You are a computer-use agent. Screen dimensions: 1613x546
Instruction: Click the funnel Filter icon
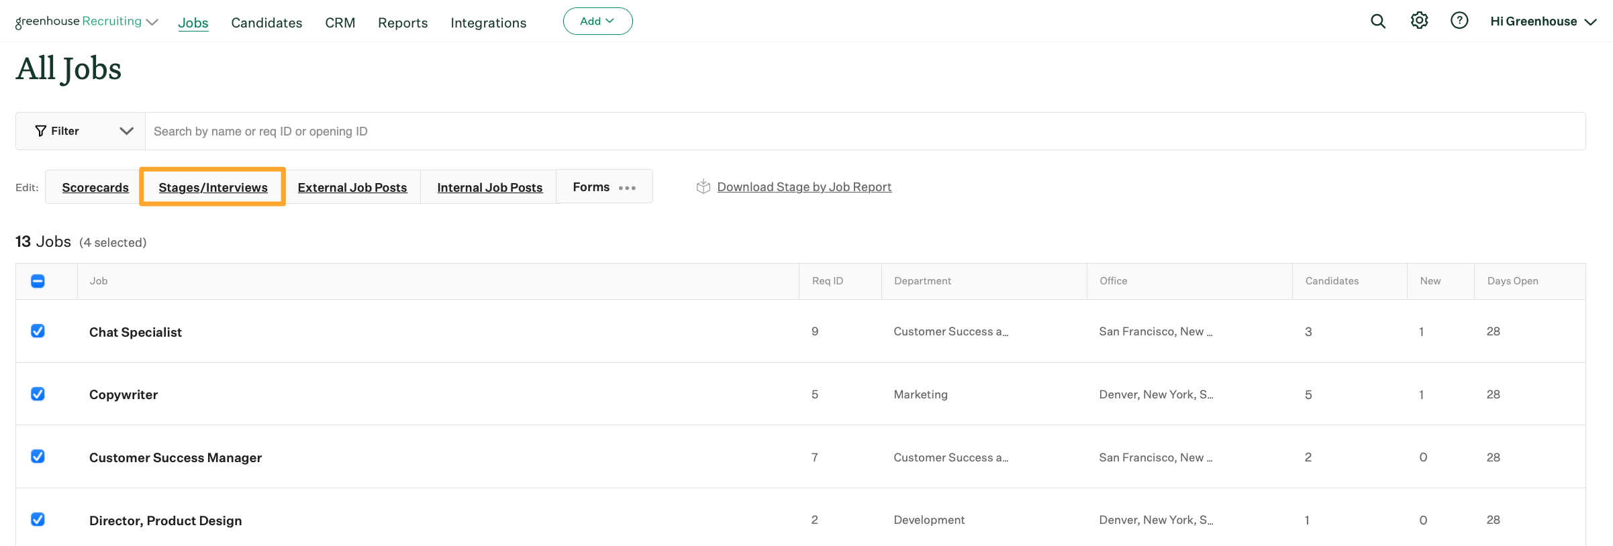[x=41, y=131]
